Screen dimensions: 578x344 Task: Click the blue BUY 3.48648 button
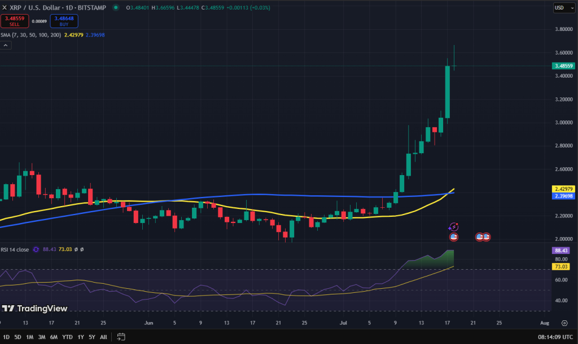[64, 21]
